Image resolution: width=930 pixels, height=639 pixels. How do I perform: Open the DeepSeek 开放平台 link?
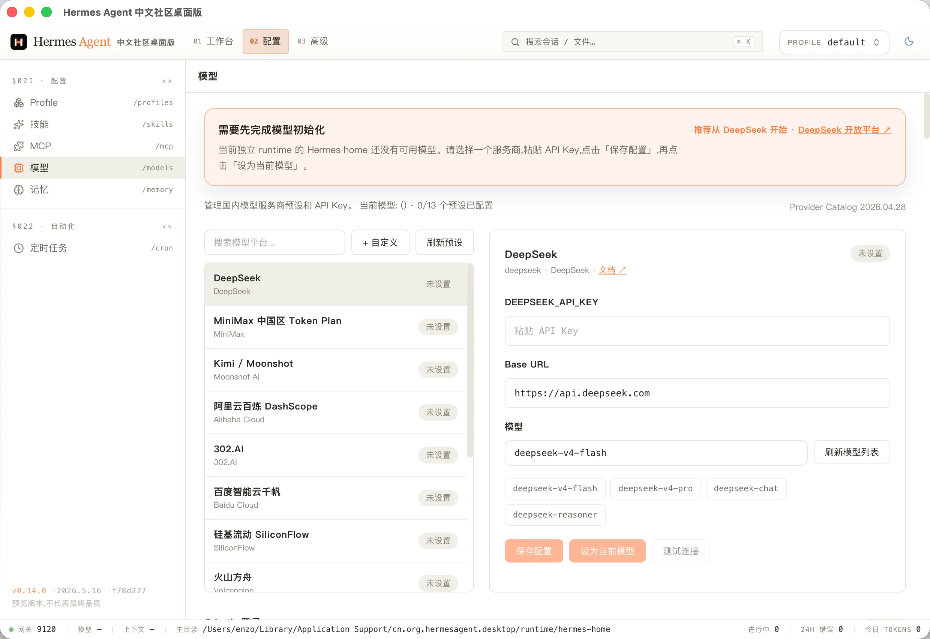pos(844,130)
